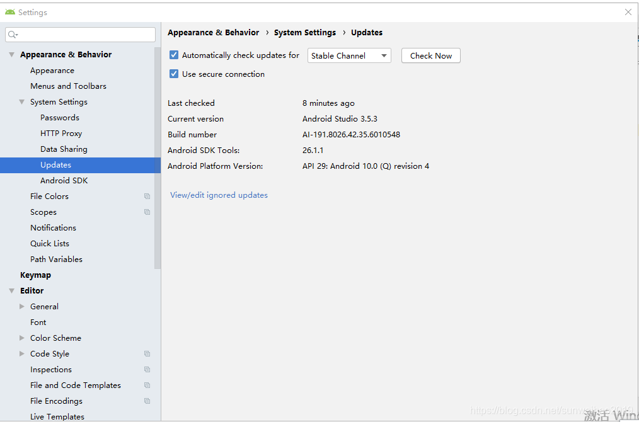
Task: Expand the Color Scheme node
Action: (22, 338)
